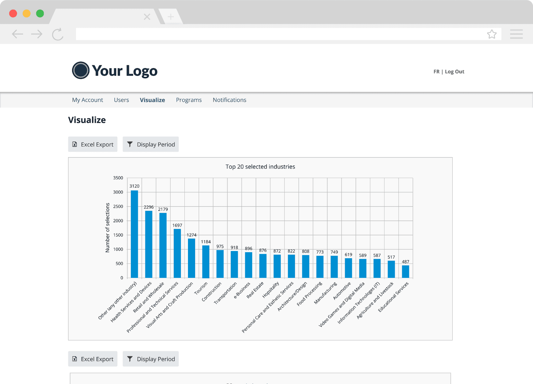Viewport: 533px width, 384px height.
Task: Click the Excel icon on the top Excel Export button
Action: click(75, 144)
